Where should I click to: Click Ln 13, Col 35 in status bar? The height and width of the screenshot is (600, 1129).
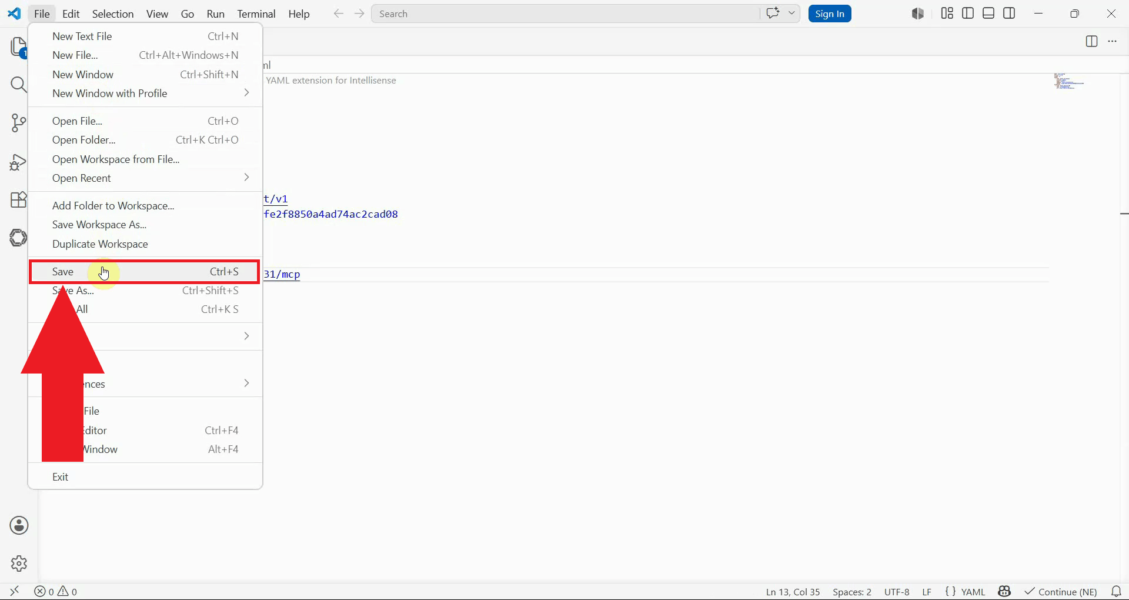(793, 592)
